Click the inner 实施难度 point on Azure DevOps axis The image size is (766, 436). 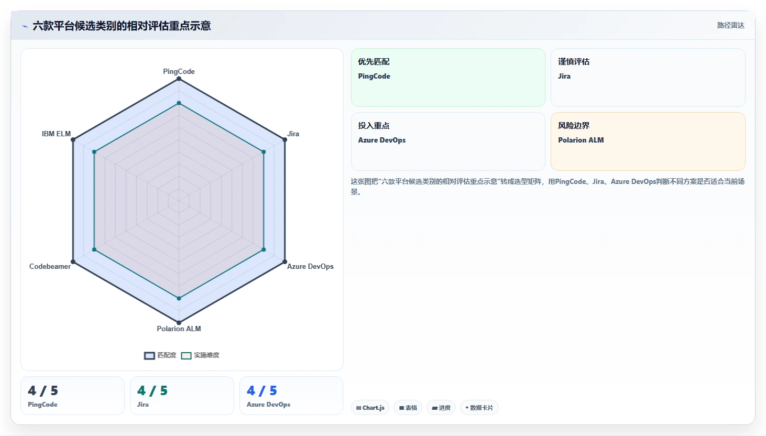click(x=264, y=249)
